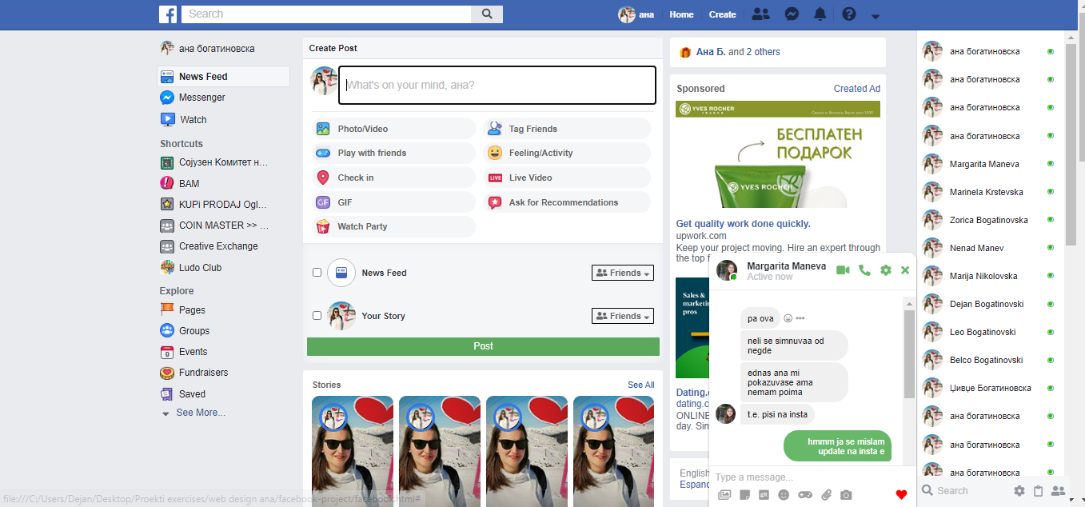This screenshot has width=1085, height=507.
Task: Click the search magnifier button
Action: coord(486,14)
